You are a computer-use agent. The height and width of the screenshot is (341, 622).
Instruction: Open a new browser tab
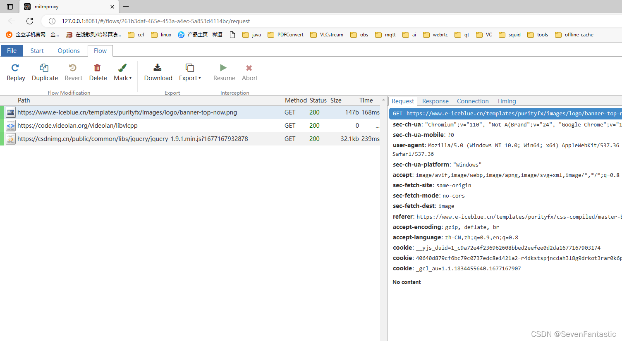[x=126, y=7]
